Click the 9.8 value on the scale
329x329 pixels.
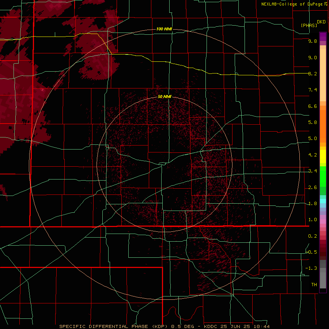click(x=313, y=41)
